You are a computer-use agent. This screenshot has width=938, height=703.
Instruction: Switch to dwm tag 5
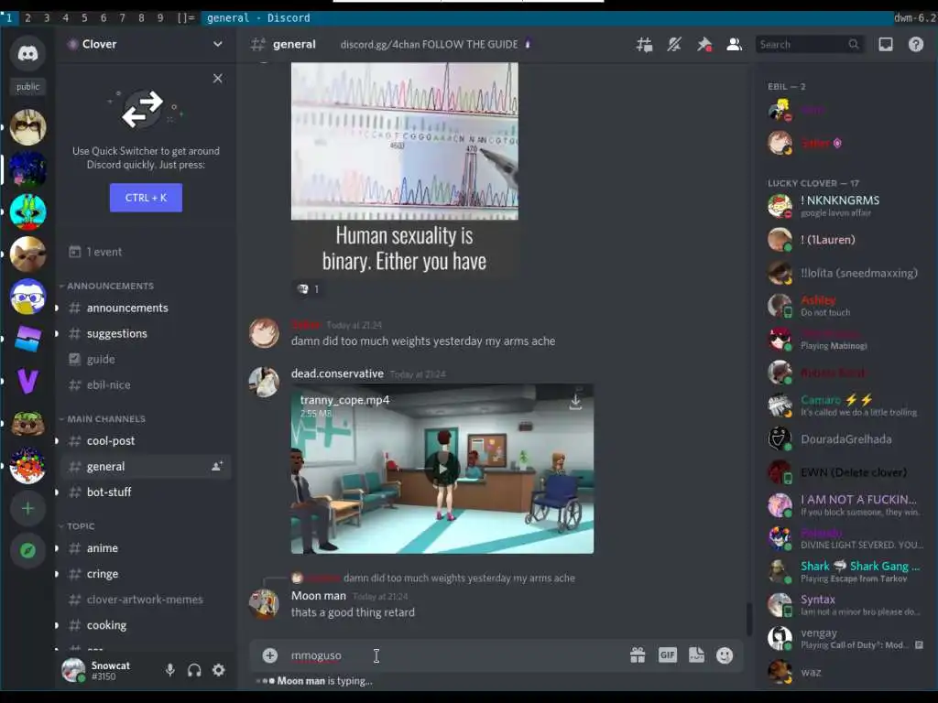pos(84,18)
